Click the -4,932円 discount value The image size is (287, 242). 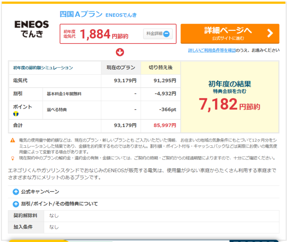pyautogui.click(x=165, y=94)
